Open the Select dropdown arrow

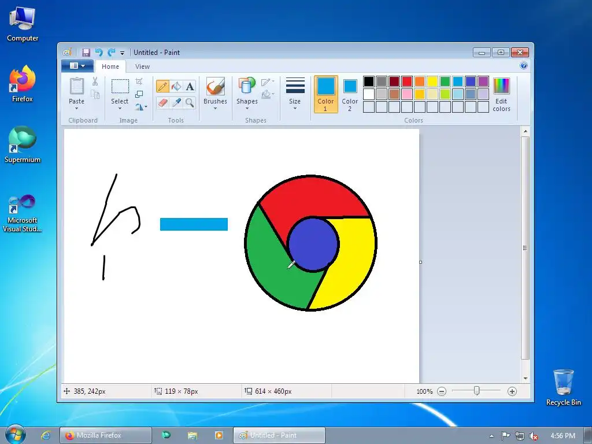tap(120, 109)
